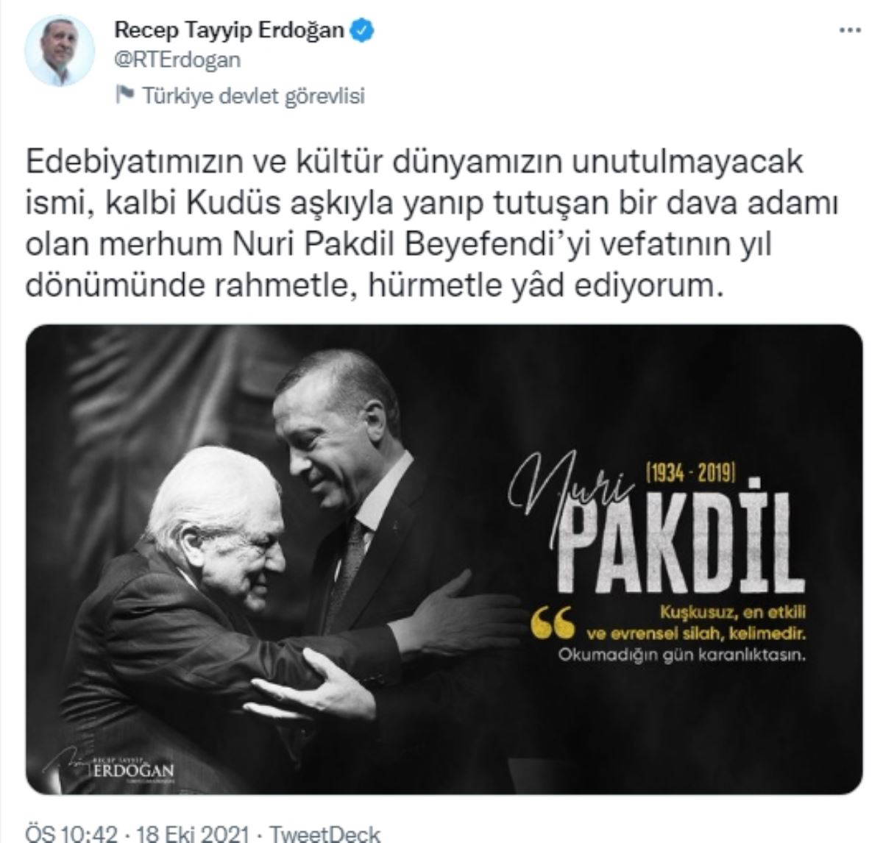This screenshot has height=843, width=883.
Task: Open the three-dot more options menu
Action: [x=850, y=31]
